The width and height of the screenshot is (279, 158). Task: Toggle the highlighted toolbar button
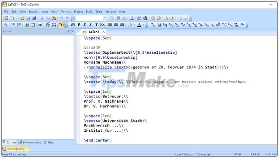coord(61,25)
